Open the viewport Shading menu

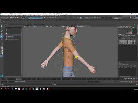point(28,25)
